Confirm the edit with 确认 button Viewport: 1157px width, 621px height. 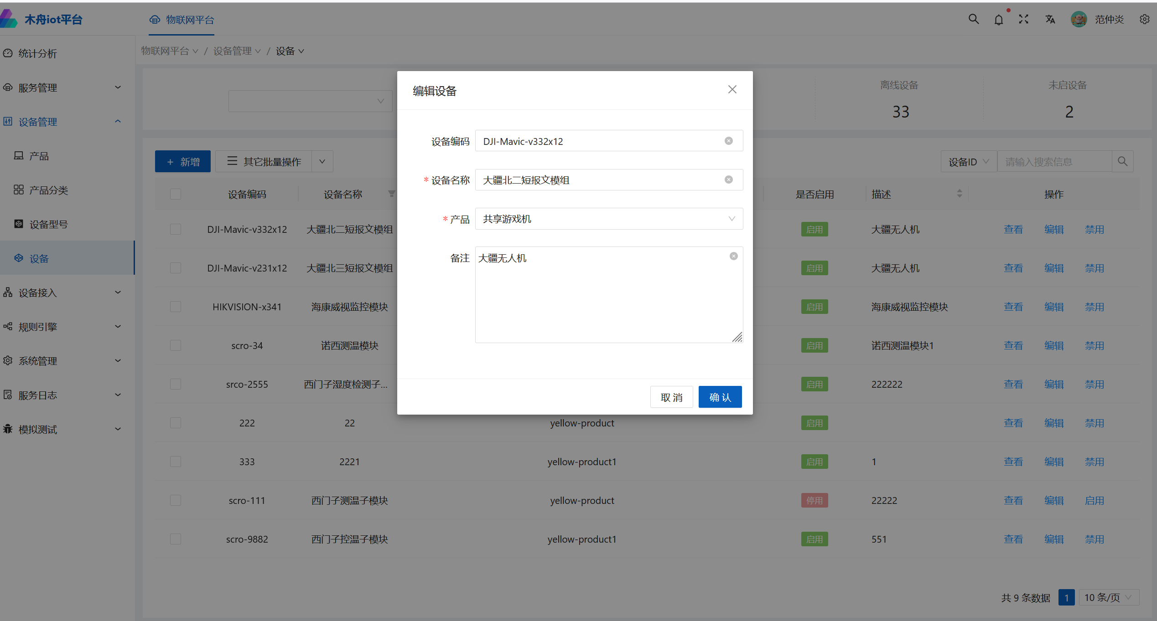pos(720,397)
